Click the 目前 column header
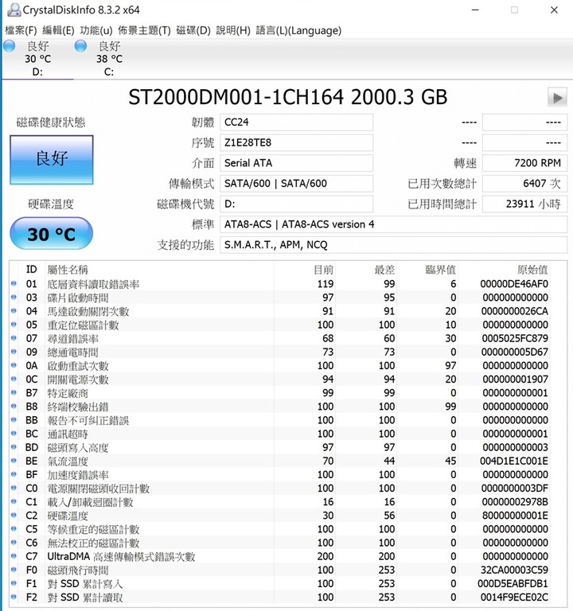 (324, 269)
